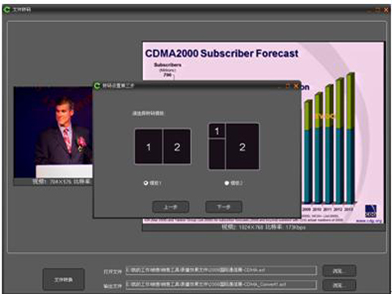Screen dimensions: 392x294
Task: Maximize the main file conversion window
Action: point(378,10)
